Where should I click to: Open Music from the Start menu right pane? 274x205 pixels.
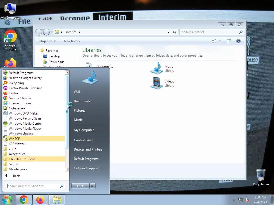pyautogui.click(x=78, y=120)
